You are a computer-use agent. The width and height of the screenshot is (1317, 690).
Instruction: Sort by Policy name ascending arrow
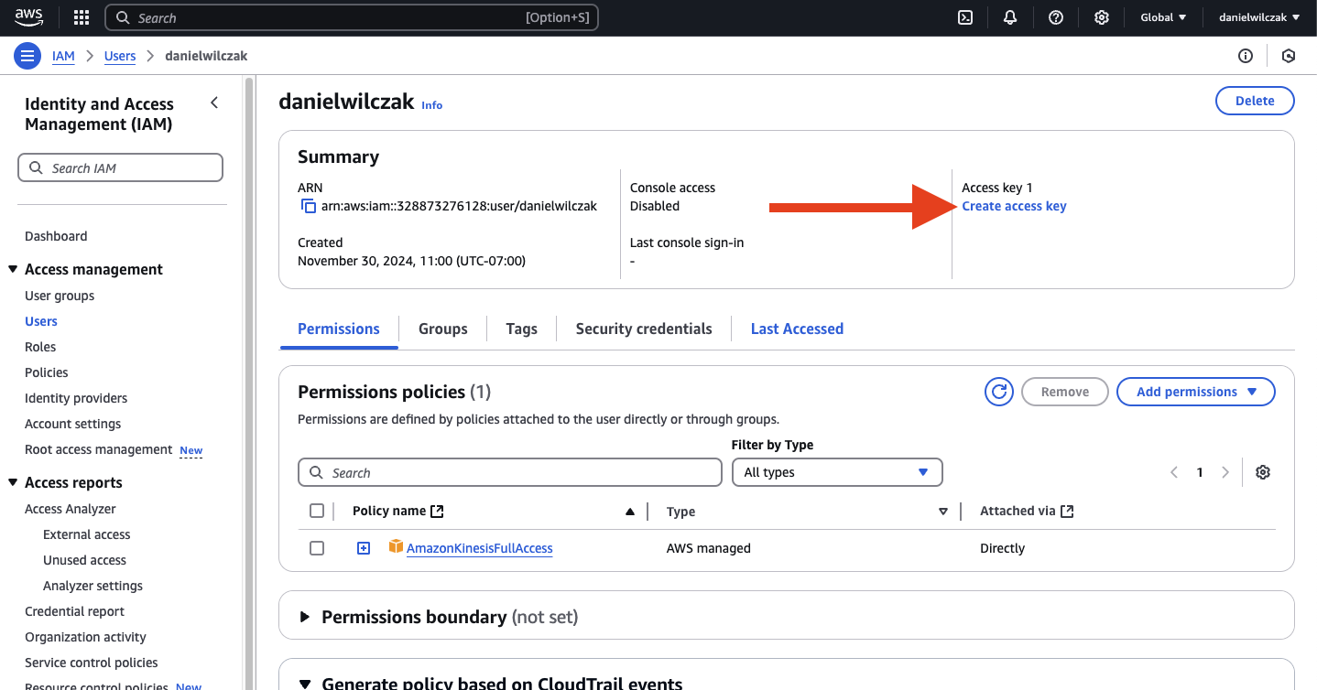pos(630,512)
